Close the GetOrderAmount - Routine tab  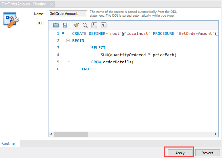point(51,4)
